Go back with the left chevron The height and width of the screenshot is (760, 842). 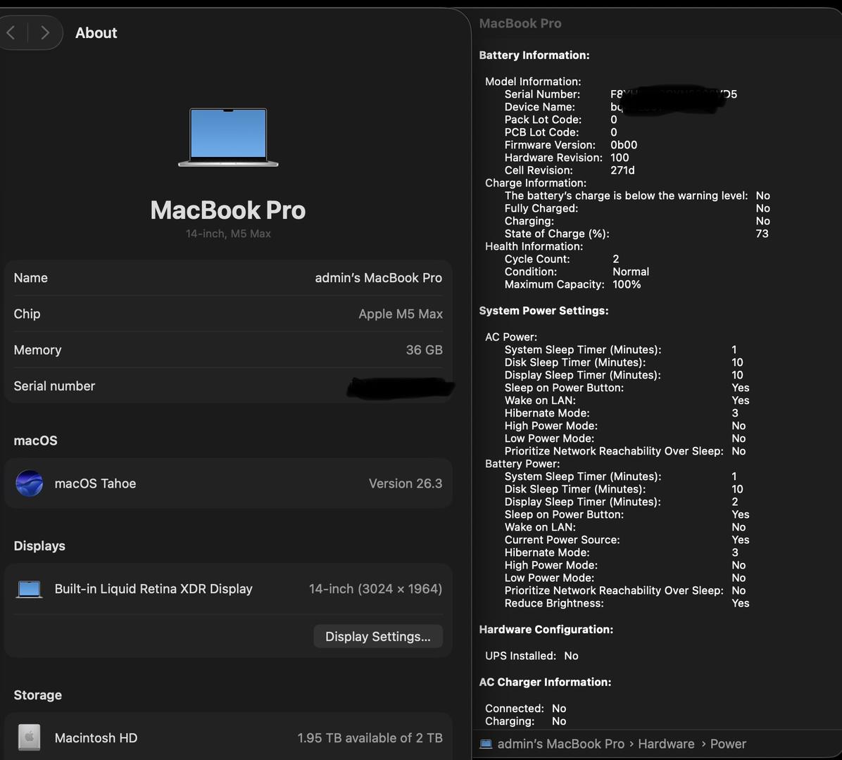[x=11, y=33]
